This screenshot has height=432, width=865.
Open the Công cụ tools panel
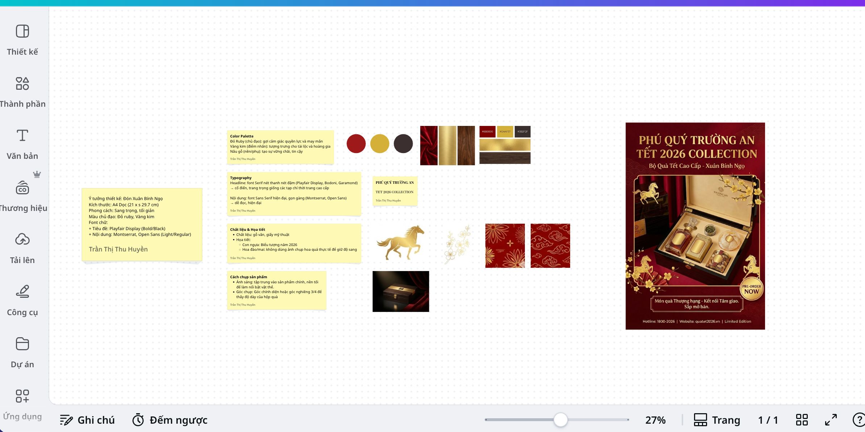click(22, 300)
